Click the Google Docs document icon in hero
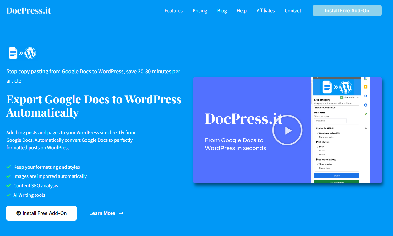The height and width of the screenshot is (236, 393). pyautogui.click(x=13, y=53)
